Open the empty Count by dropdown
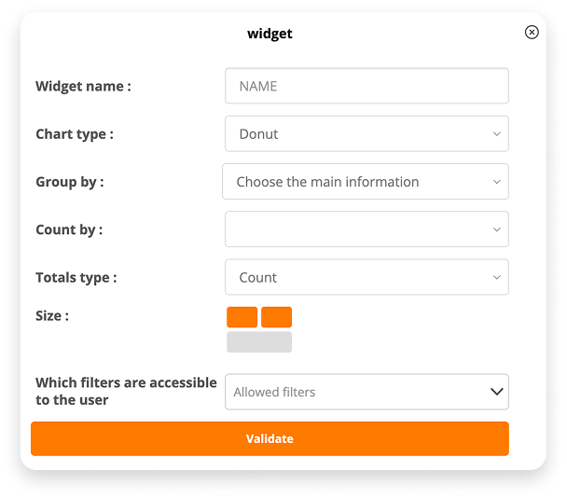The height and width of the screenshot is (499, 567). 366,229
